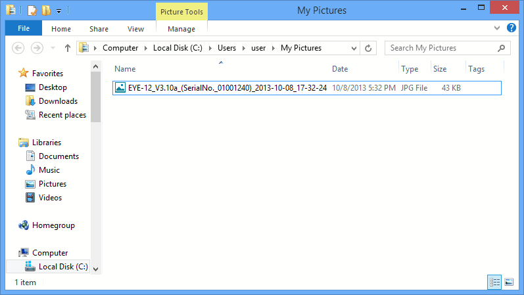Select Favorites in the navigation pane

click(47, 74)
